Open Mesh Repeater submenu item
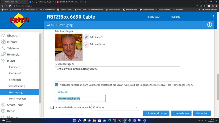 18,99
